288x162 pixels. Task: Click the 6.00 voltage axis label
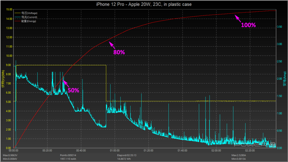(8, 93)
